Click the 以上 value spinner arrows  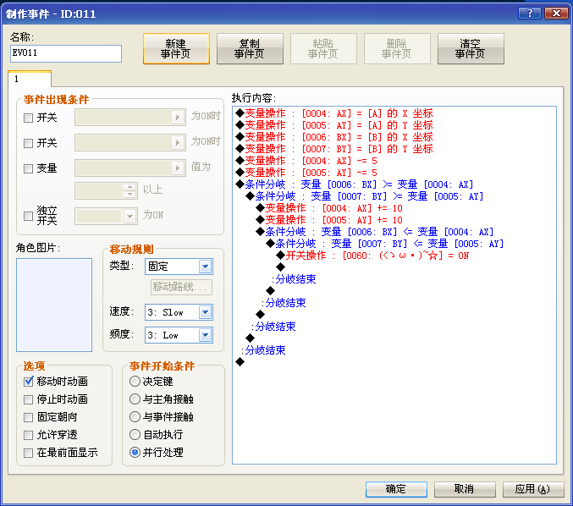coord(129,190)
